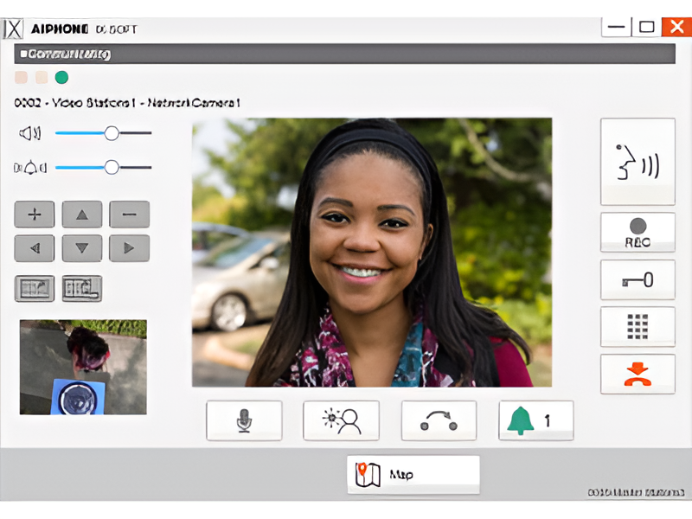Adjust the speaker volume slider
The height and width of the screenshot is (519, 692).
112,133
